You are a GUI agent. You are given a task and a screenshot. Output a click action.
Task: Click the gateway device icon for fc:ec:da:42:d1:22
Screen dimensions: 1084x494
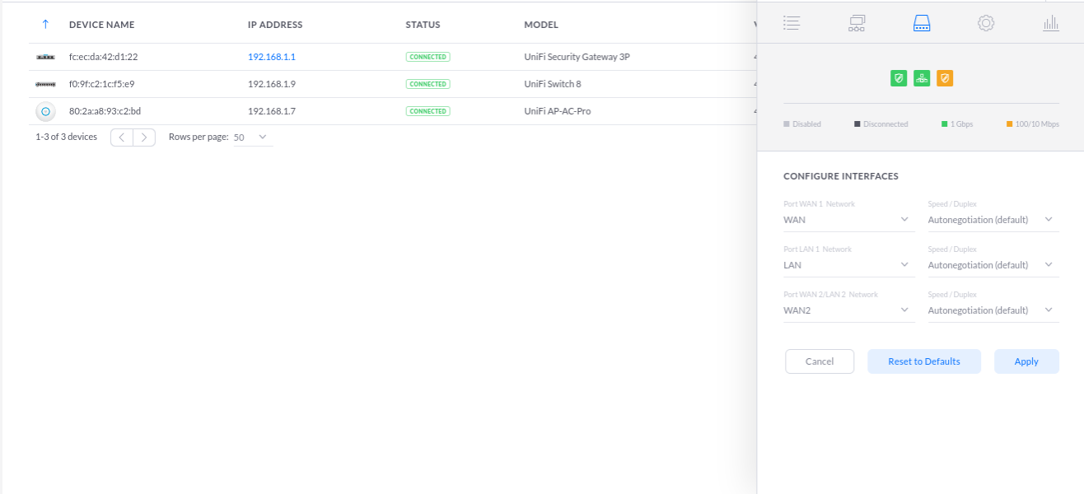tap(45, 57)
